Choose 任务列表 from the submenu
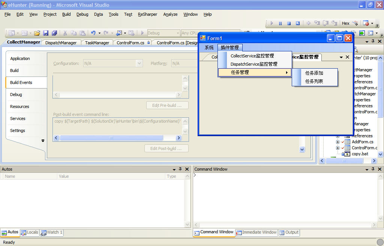The width and height of the screenshot is (384, 246). point(315,81)
